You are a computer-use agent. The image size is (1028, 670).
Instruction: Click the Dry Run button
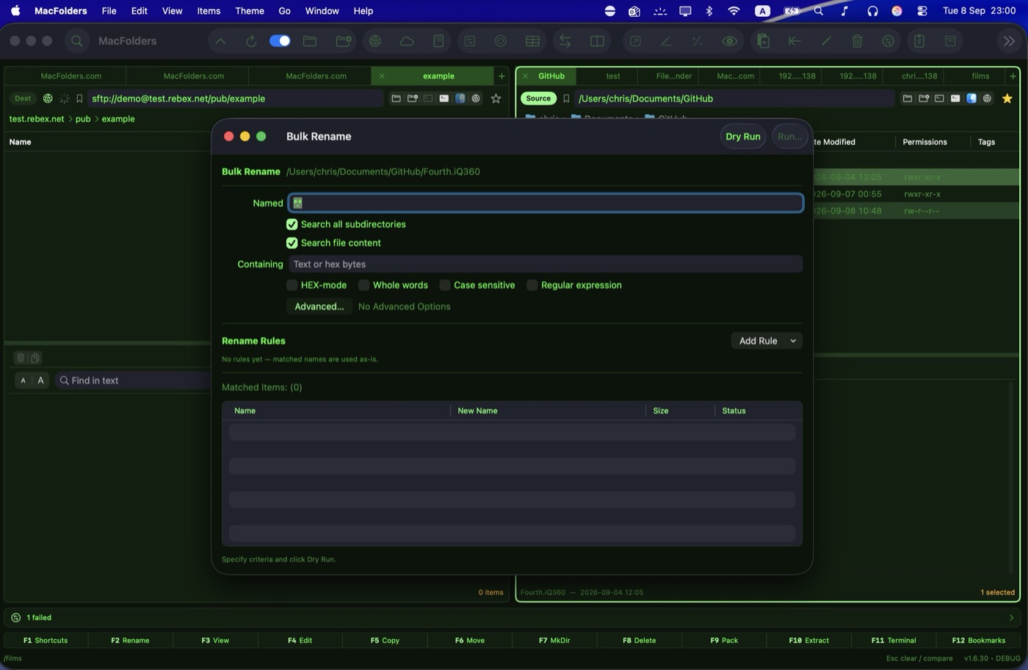point(742,137)
